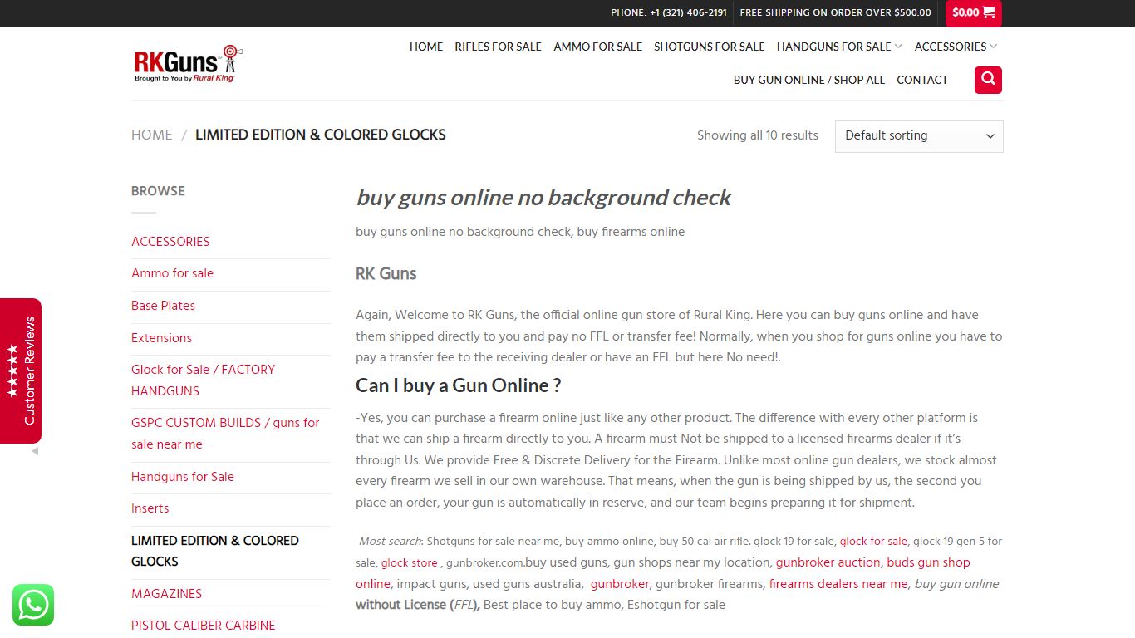Open the Default sorting dropdown
The height and width of the screenshot is (638, 1135).
(x=919, y=136)
